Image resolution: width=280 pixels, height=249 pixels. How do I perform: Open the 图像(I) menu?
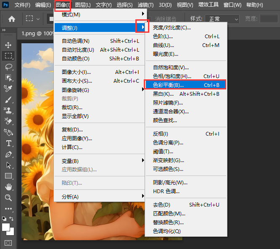click(63, 5)
